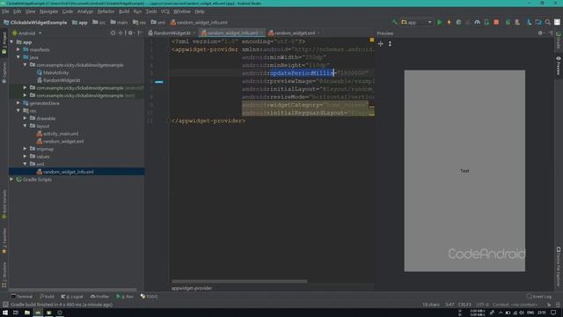Open the bottom Run tool window

(x=125, y=297)
